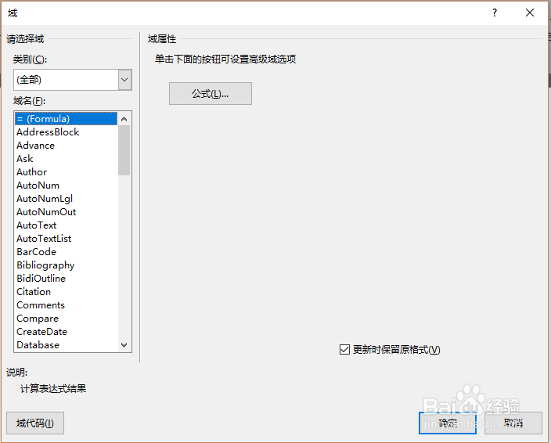Viewport: 551px width, 443px height.
Task: Select BarCode in the field list
Action: click(66, 252)
